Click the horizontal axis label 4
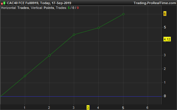This screenshot has width=177, height=110. 98,108
